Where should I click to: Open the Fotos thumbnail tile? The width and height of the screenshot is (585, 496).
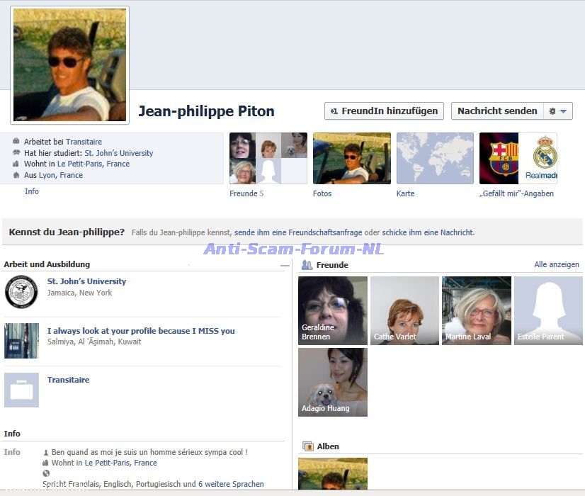click(351, 158)
